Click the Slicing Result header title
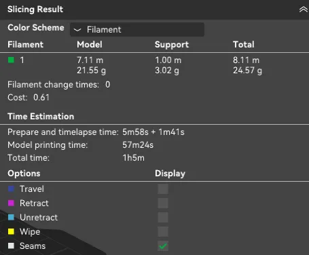This screenshot has width=309, height=255. click(x=35, y=9)
